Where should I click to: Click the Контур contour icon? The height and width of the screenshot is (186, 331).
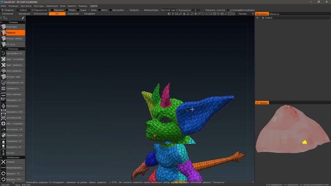(3, 153)
